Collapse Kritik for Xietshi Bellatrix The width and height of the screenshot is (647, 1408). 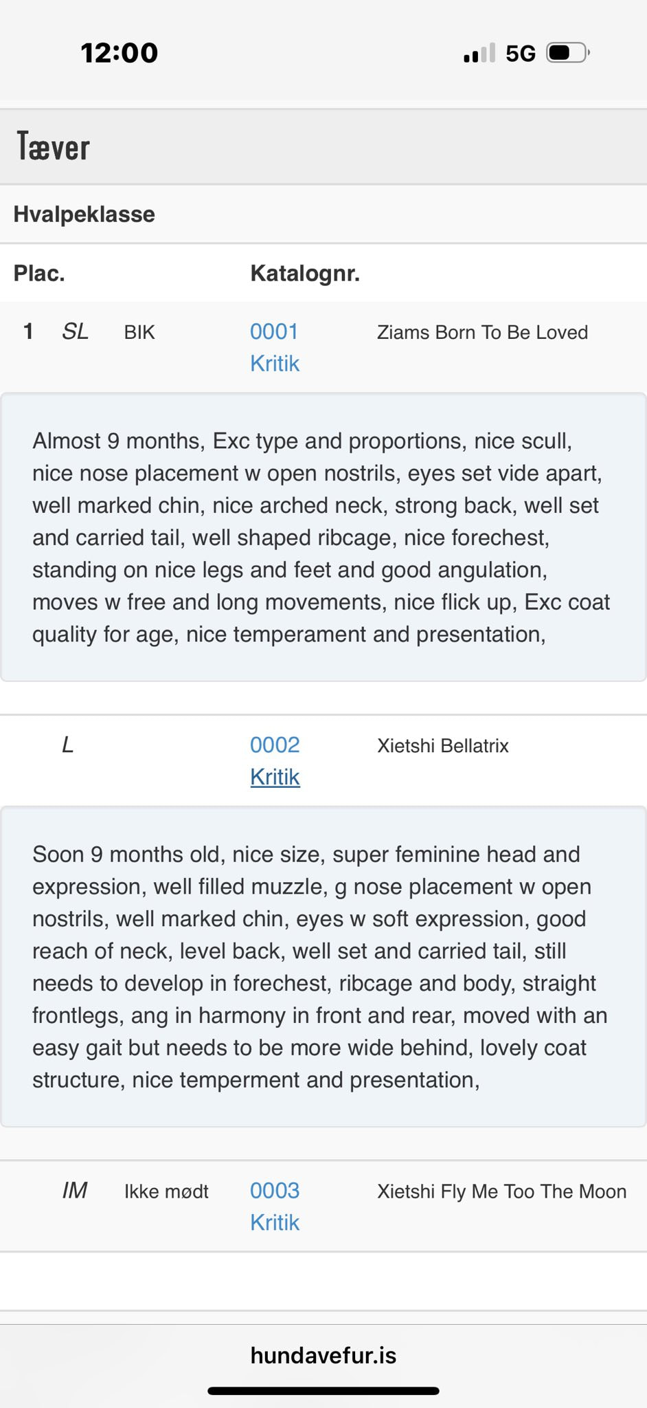point(275,777)
